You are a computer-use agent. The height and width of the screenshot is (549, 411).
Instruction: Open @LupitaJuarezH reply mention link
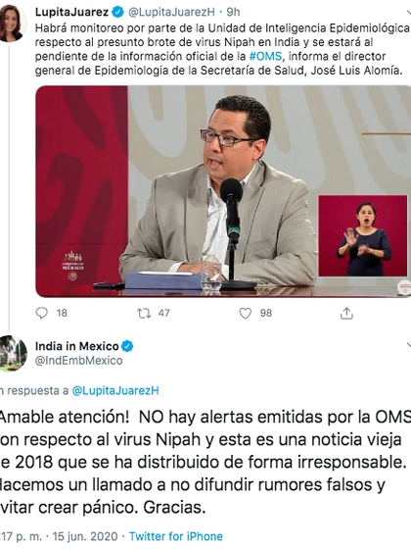point(115,391)
